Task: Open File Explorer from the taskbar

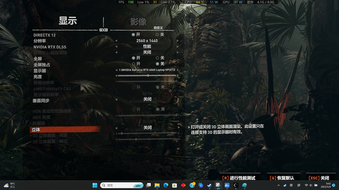Action: (157, 185)
